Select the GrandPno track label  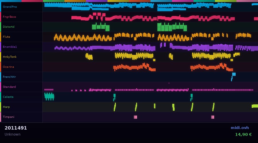(x=10, y=7)
